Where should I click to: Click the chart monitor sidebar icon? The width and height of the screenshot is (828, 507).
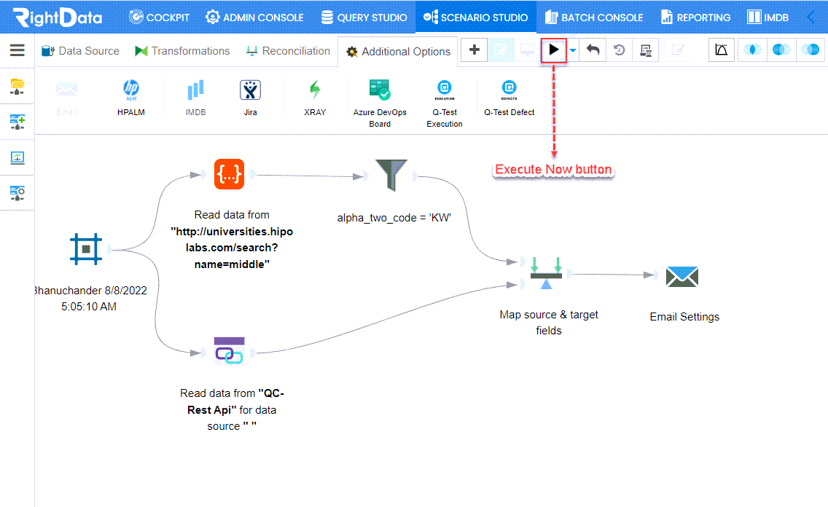click(x=17, y=157)
